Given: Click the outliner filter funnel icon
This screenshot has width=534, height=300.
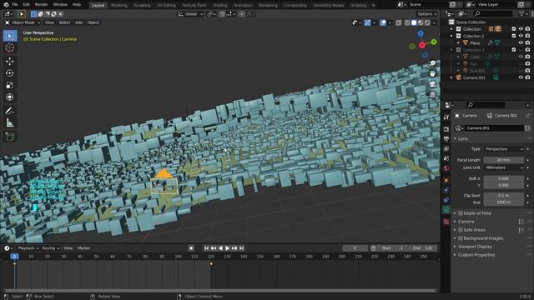Looking at the screenshot, I should 521,13.
